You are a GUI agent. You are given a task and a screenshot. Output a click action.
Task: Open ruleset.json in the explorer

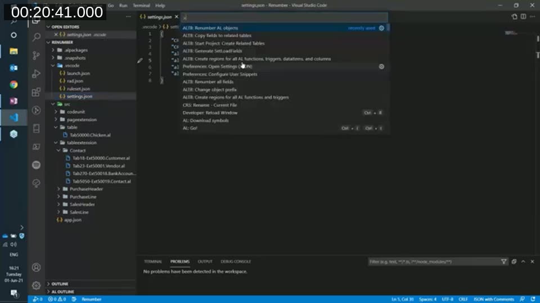coord(78,89)
